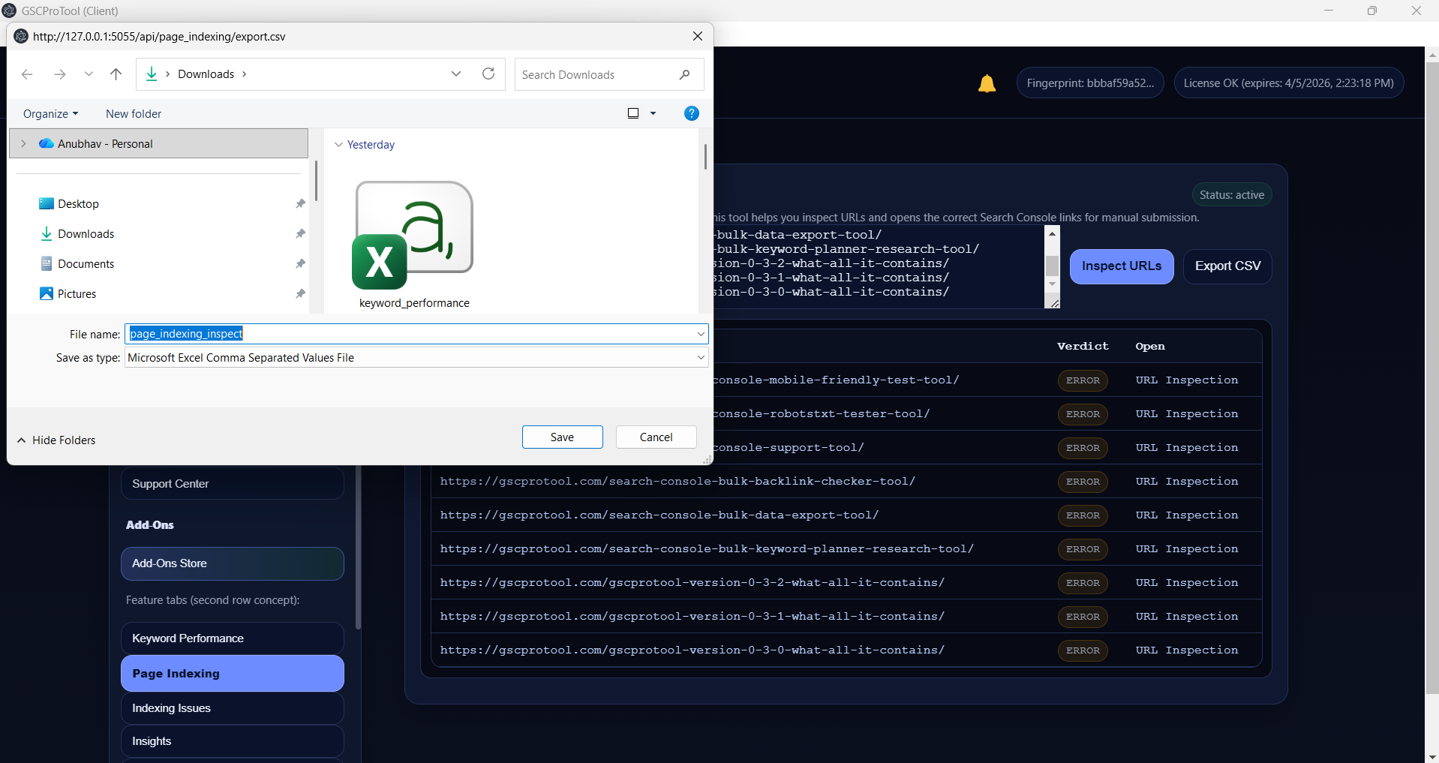
Task: Click the help question mark icon
Action: 691,113
